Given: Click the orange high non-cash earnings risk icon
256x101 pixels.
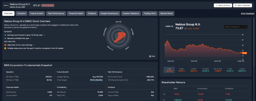Looking at the screenshot, I should (x=5, y=45).
